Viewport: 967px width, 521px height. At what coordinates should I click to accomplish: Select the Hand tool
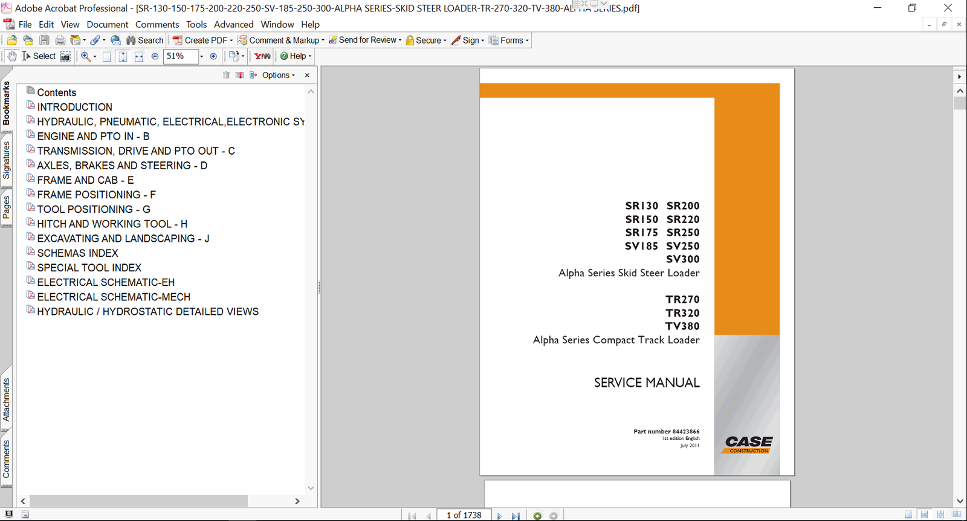tap(12, 56)
